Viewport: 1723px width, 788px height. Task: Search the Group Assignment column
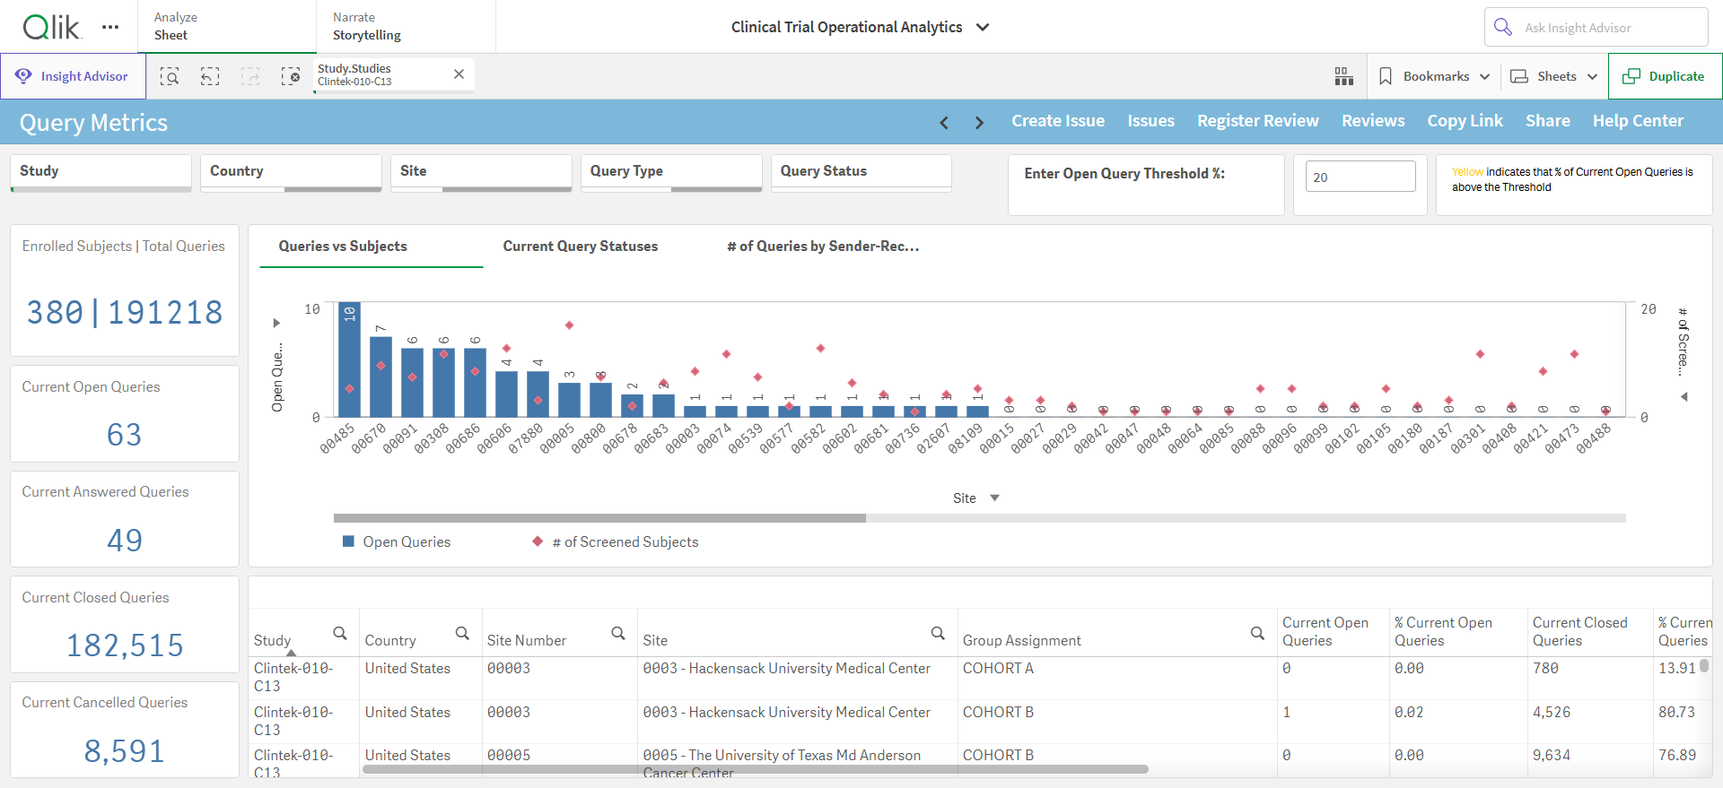click(1257, 634)
